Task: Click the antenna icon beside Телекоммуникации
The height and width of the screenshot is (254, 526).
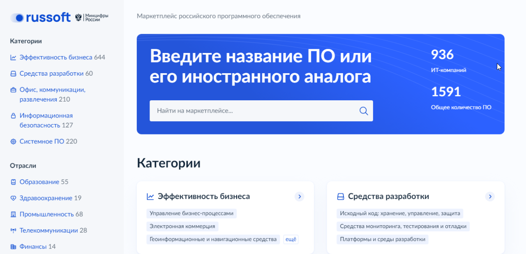Action: 13,231
